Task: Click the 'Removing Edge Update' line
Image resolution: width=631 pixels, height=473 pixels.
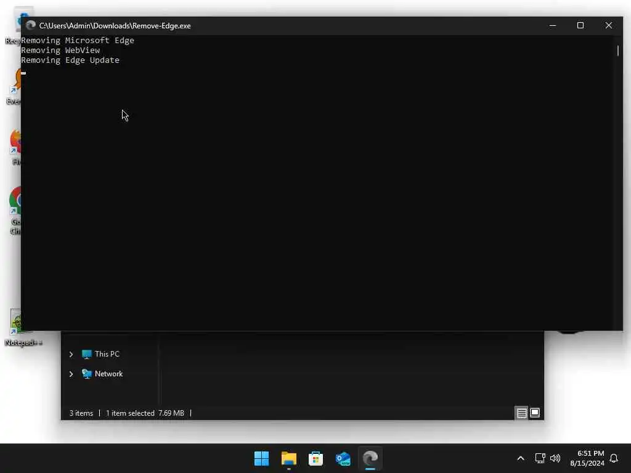Action: click(x=70, y=60)
